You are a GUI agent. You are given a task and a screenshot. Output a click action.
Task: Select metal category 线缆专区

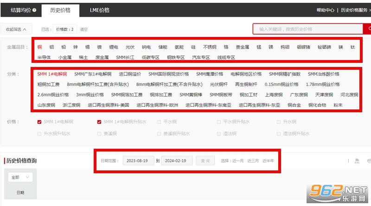coord(226,57)
